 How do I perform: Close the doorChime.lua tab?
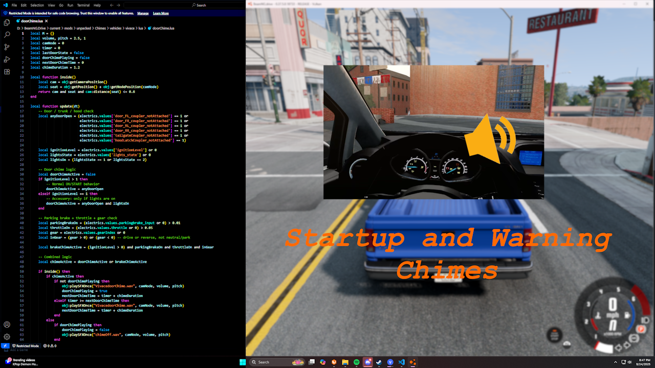[47, 21]
